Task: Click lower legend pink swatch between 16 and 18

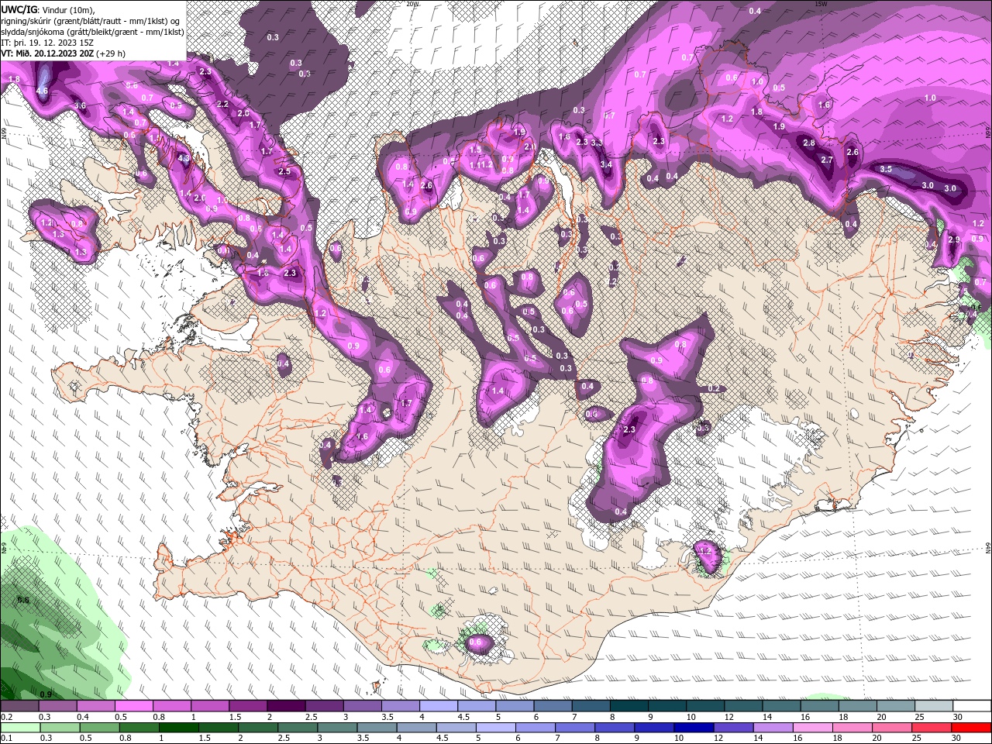Action: coord(813,727)
